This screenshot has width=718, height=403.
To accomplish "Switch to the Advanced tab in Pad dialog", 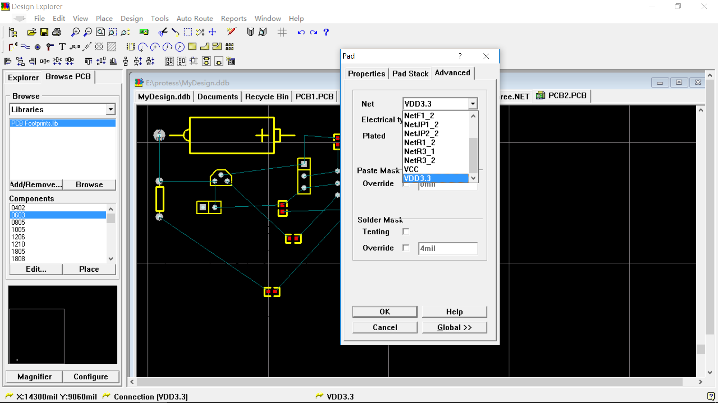I will click(452, 73).
